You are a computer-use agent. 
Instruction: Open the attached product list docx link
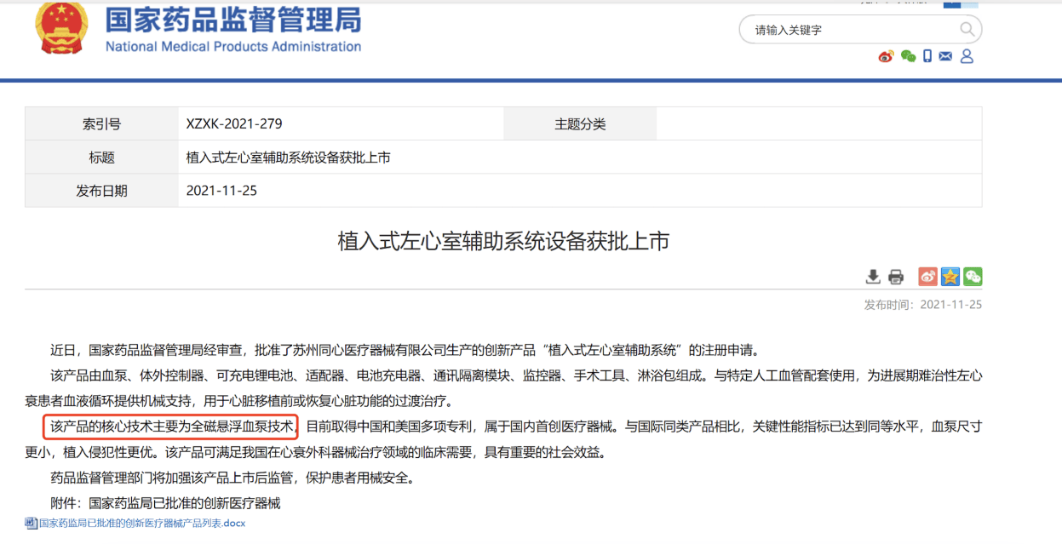pos(141,523)
